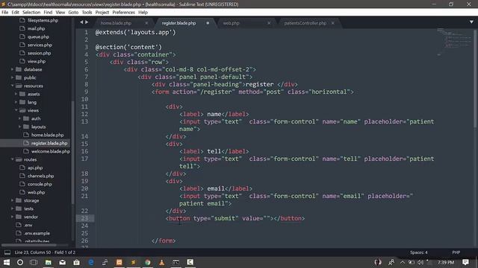Screen dimensions: 478x268
Task: Open api.php in the sidebar
Action: click(x=35, y=167)
